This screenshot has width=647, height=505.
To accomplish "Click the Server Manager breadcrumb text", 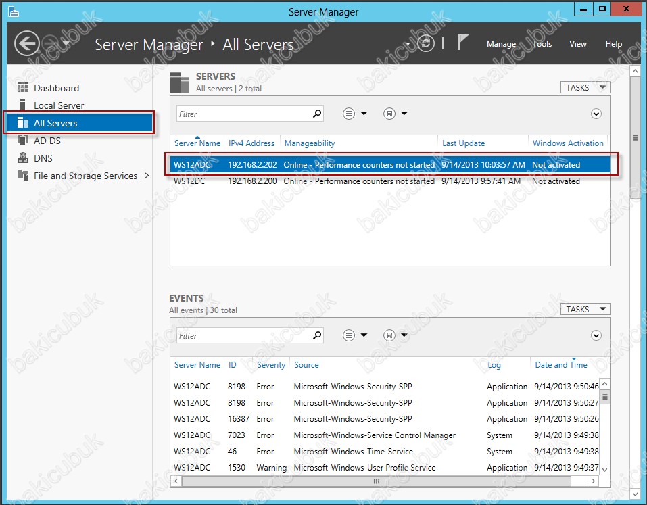I will [149, 45].
